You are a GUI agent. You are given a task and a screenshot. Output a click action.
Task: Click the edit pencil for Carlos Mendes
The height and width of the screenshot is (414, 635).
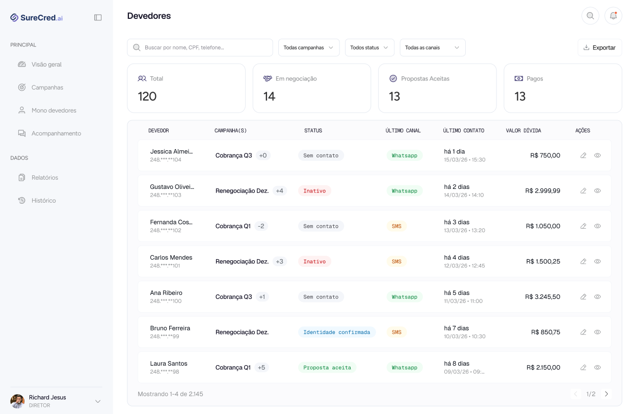tap(584, 261)
